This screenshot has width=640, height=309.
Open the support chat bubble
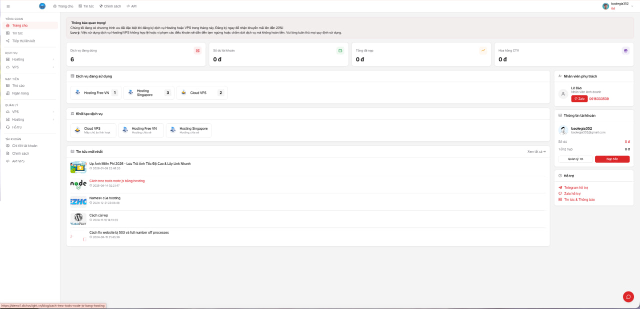pyautogui.click(x=628, y=297)
